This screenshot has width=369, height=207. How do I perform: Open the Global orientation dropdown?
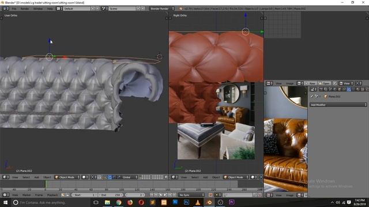coord(129,177)
